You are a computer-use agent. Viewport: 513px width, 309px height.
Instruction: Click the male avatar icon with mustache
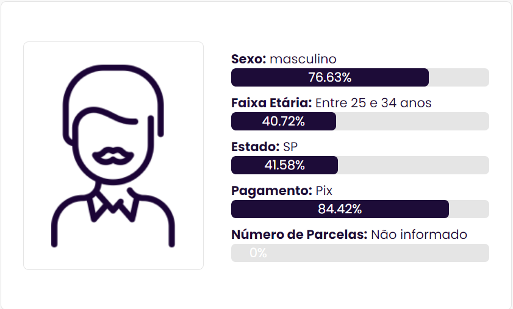tap(113, 155)
